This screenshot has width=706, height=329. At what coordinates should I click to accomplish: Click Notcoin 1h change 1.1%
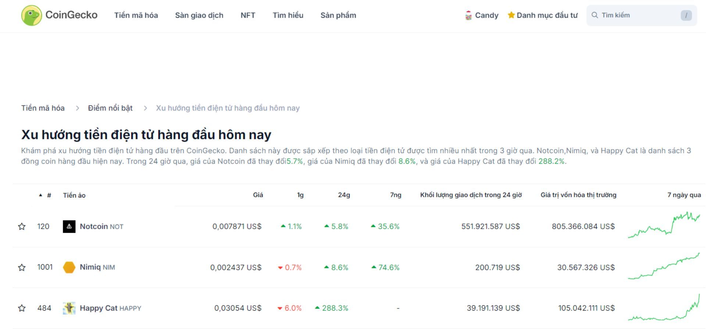291,227
